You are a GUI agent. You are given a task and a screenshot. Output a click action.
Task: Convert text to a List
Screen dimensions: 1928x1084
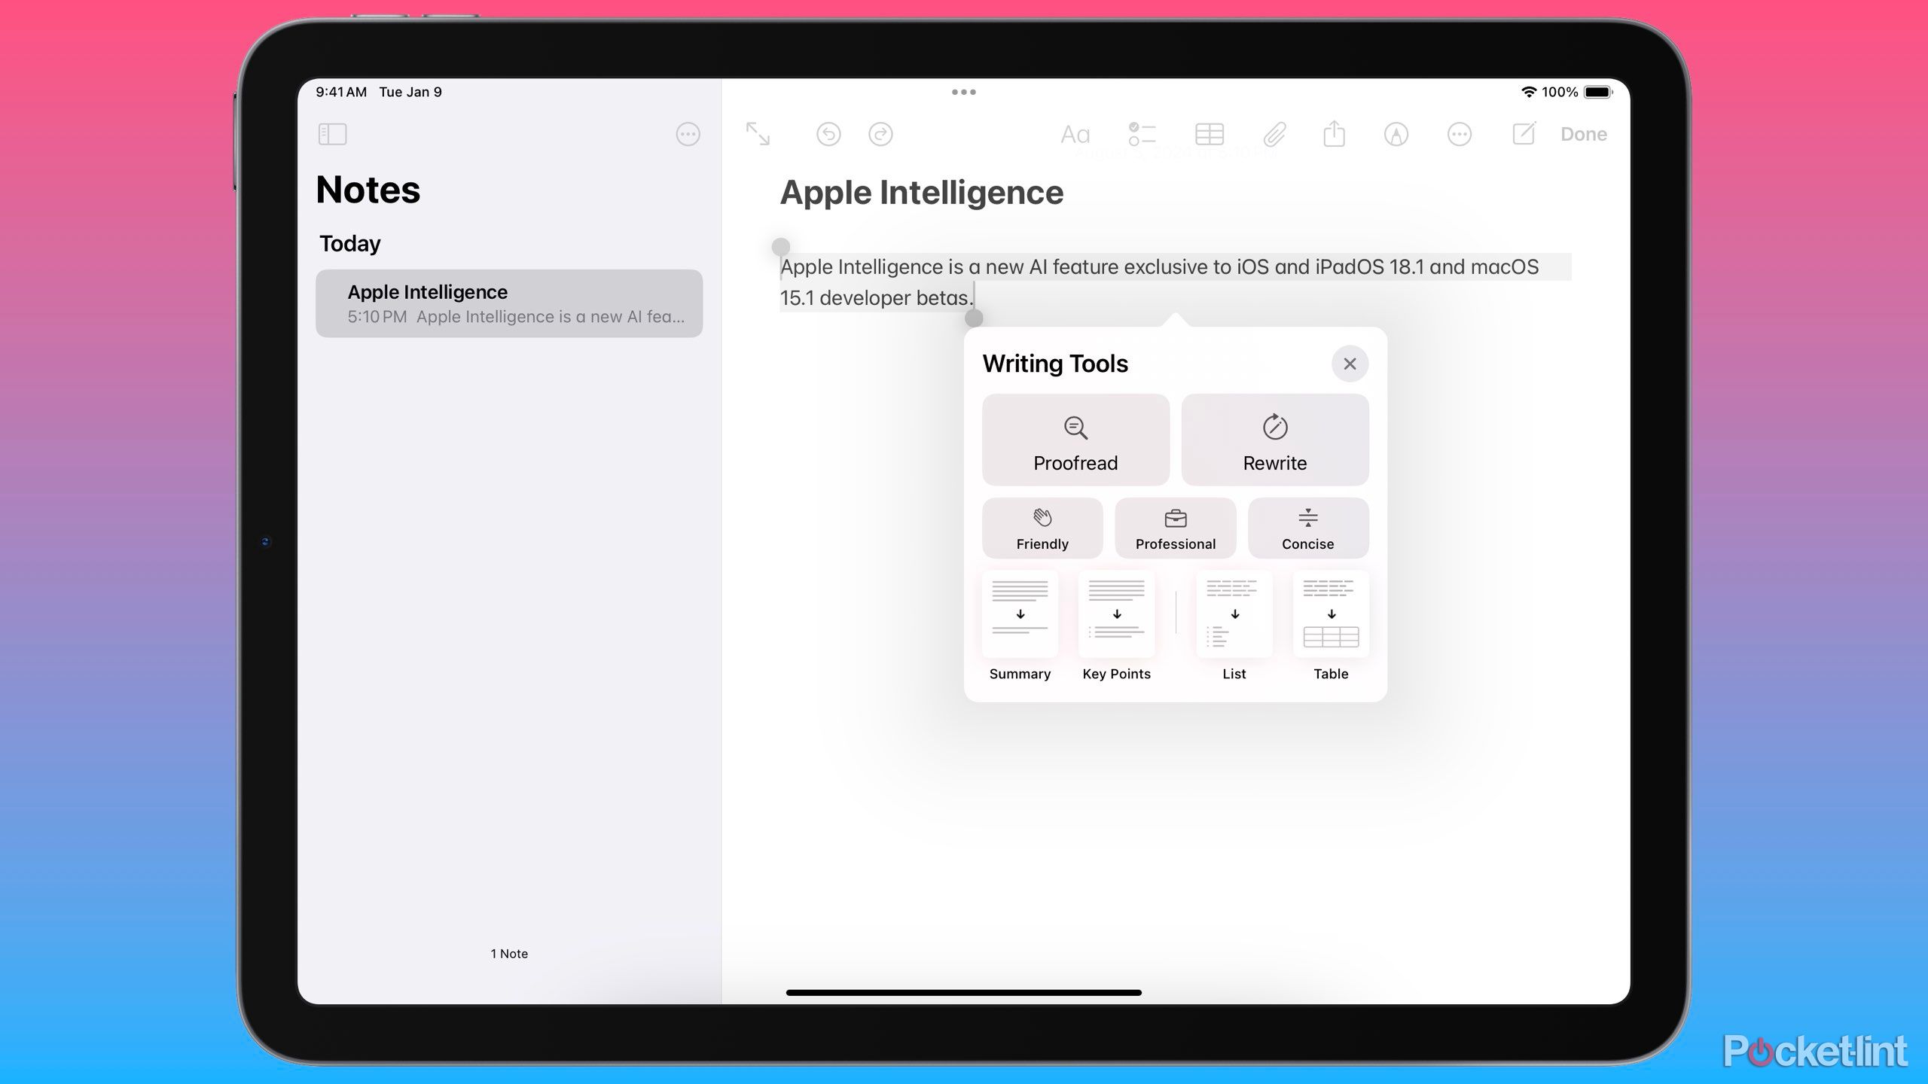point(1234,626)
